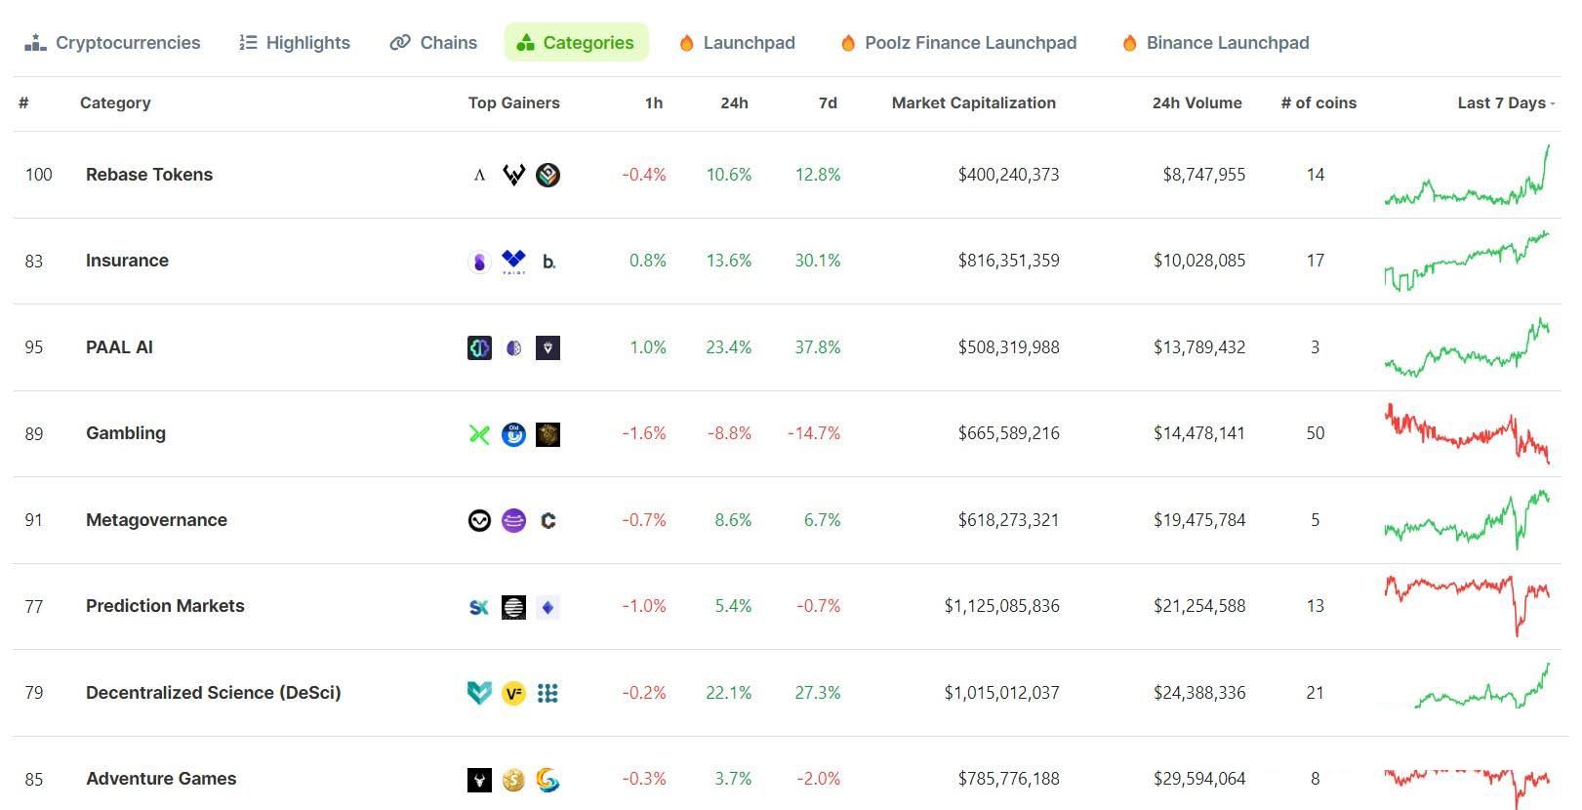Click the green X coin icon in the Gambling row

click(x=479, y=434)
